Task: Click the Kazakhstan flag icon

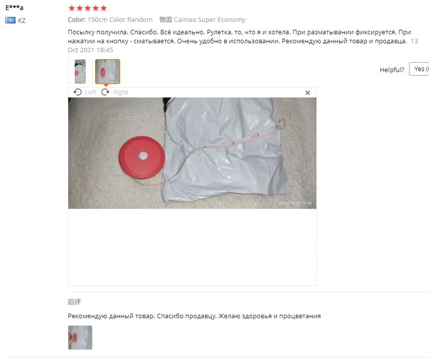Action: [x=10, y=20]
